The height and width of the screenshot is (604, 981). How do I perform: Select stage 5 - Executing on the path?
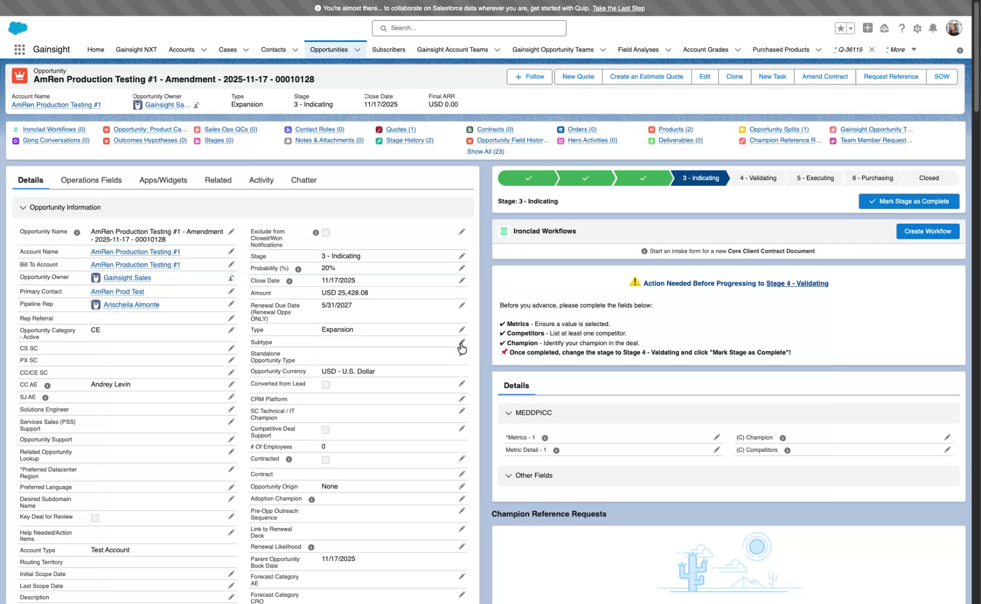pyautogui.click(x=815, y=178)
